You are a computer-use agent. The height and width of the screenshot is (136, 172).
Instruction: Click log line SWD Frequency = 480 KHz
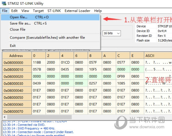point(29,129)
